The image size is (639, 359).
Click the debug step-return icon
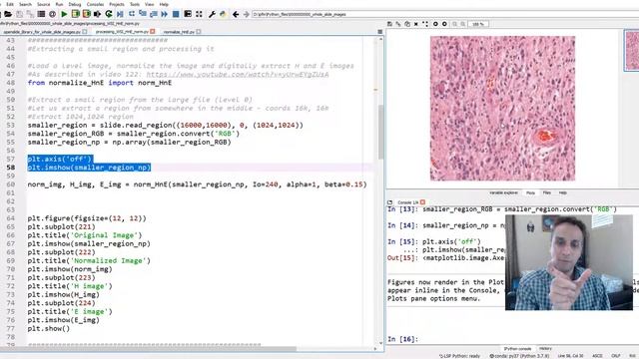153,14
